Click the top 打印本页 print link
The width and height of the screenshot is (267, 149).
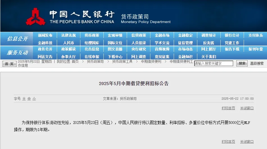228,108
